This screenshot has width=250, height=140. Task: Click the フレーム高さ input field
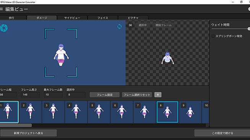(x=30, y=95)
